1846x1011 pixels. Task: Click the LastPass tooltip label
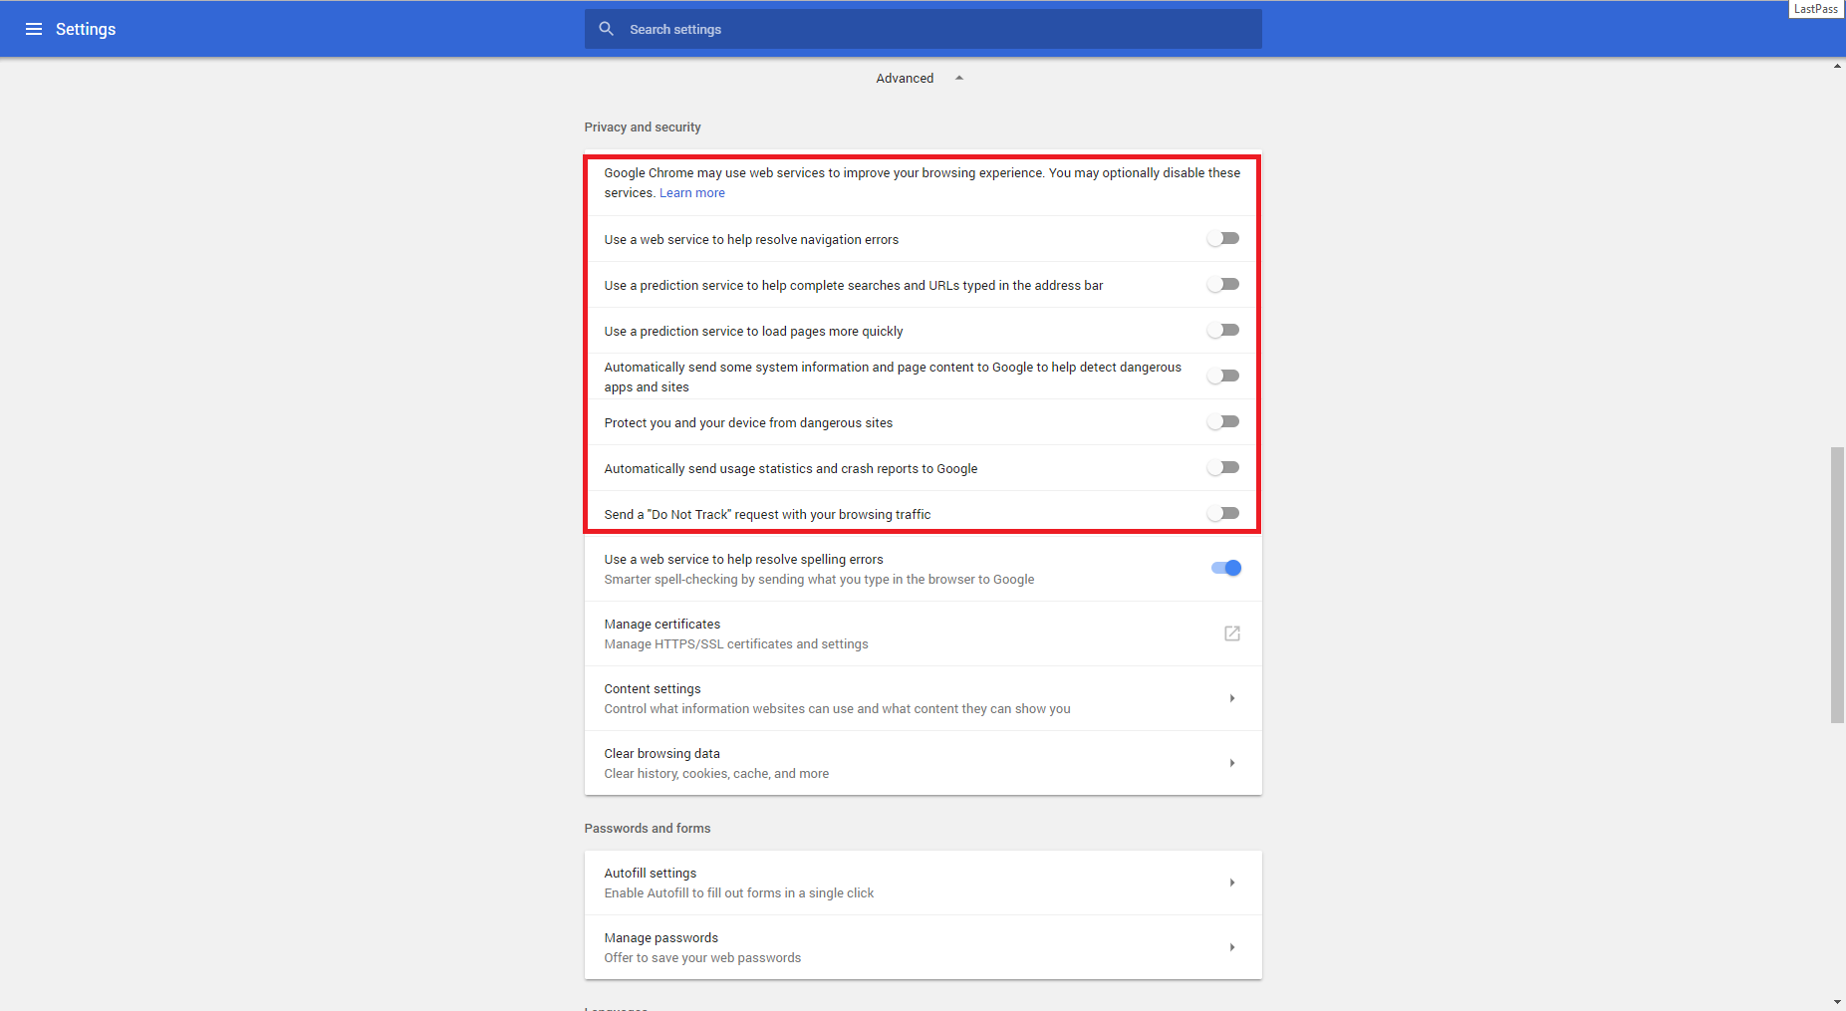(1816, 9)
